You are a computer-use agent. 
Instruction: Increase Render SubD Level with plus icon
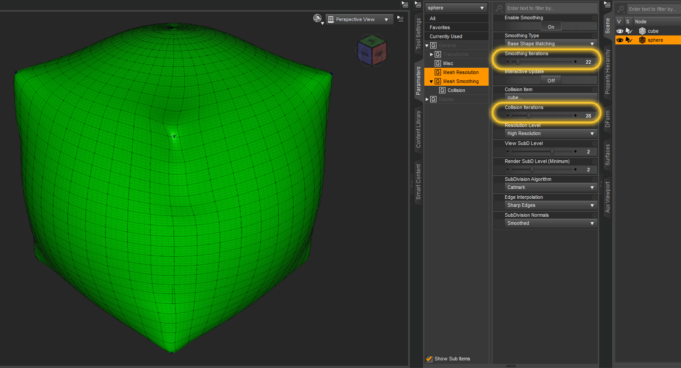click(x=575, y=170)
